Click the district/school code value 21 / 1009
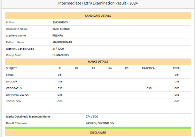The width and height of the screenshot is (195, 137). click(x=58, y=49)
